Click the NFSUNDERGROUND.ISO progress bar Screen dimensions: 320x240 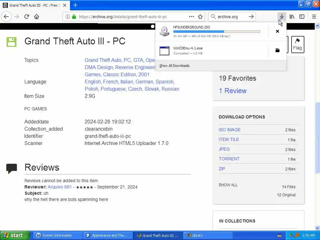pos(217,32)
